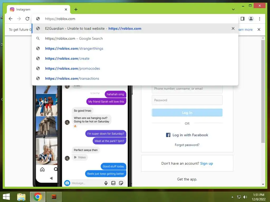Image resolution: width=270 pixels, height=202 pixels.
Task: Click the 'Perfect seeya then' bubble
Action: coord(86,150)
